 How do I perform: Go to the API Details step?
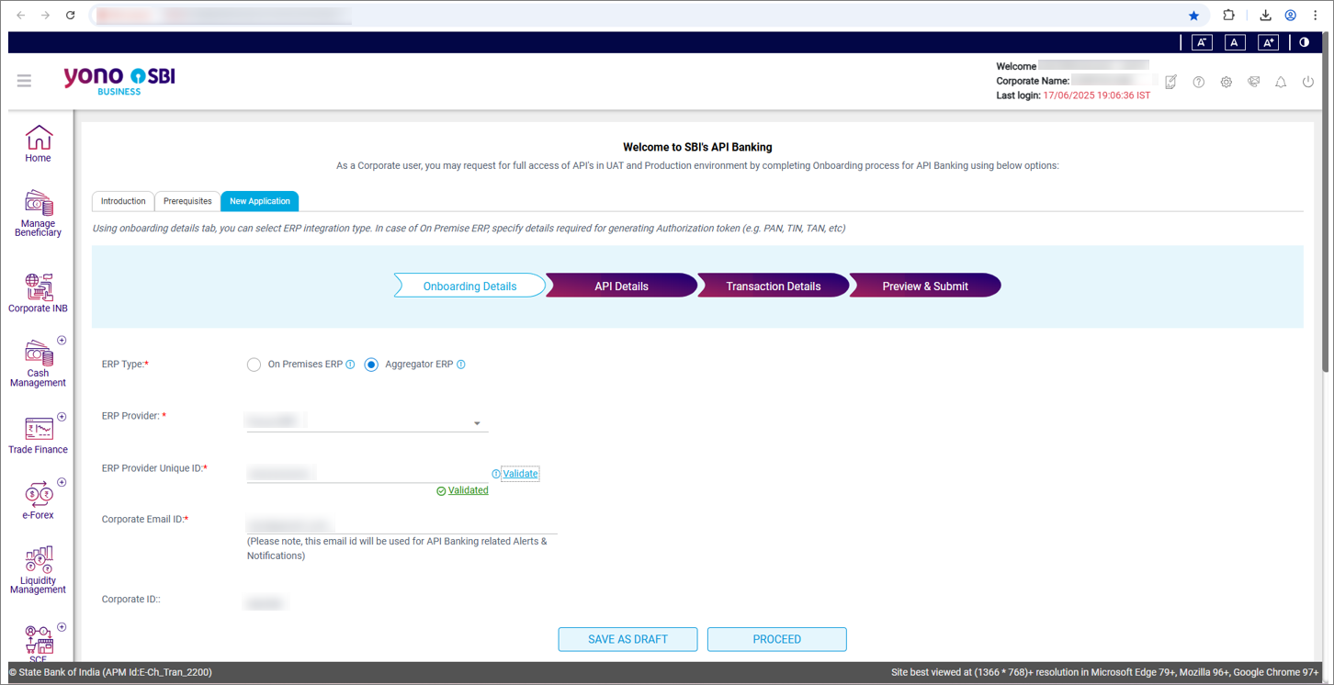[x=621, y=286]
